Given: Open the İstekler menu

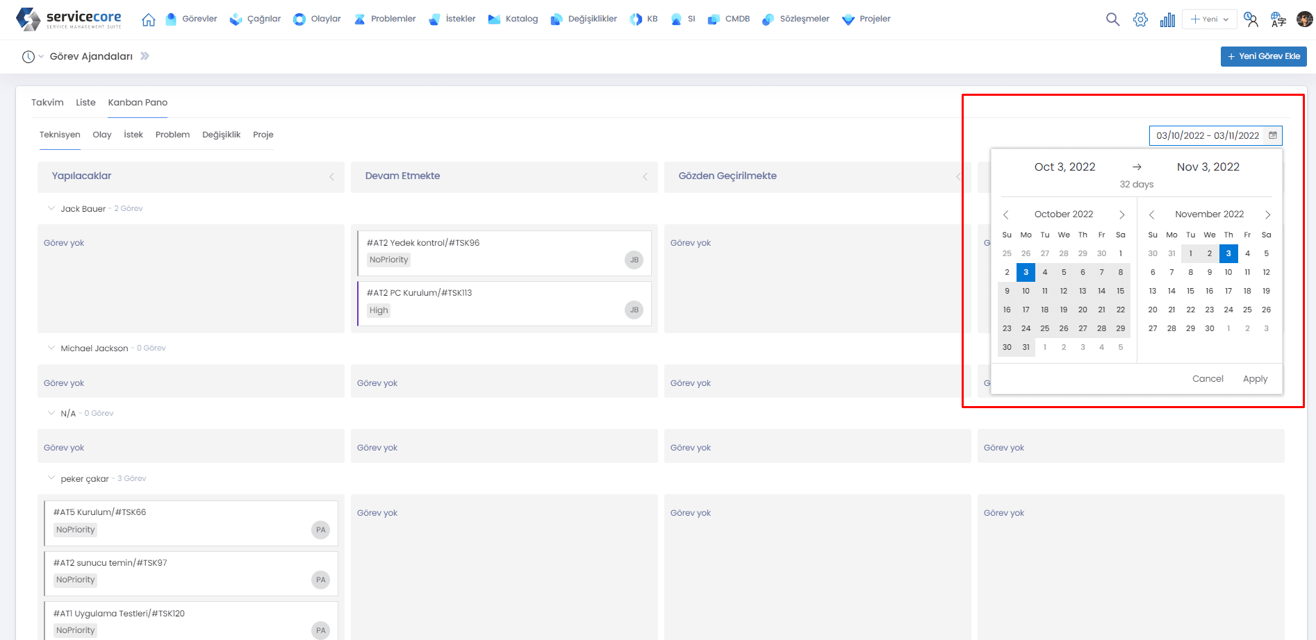Looking at the screenshot, I should 452,19.
